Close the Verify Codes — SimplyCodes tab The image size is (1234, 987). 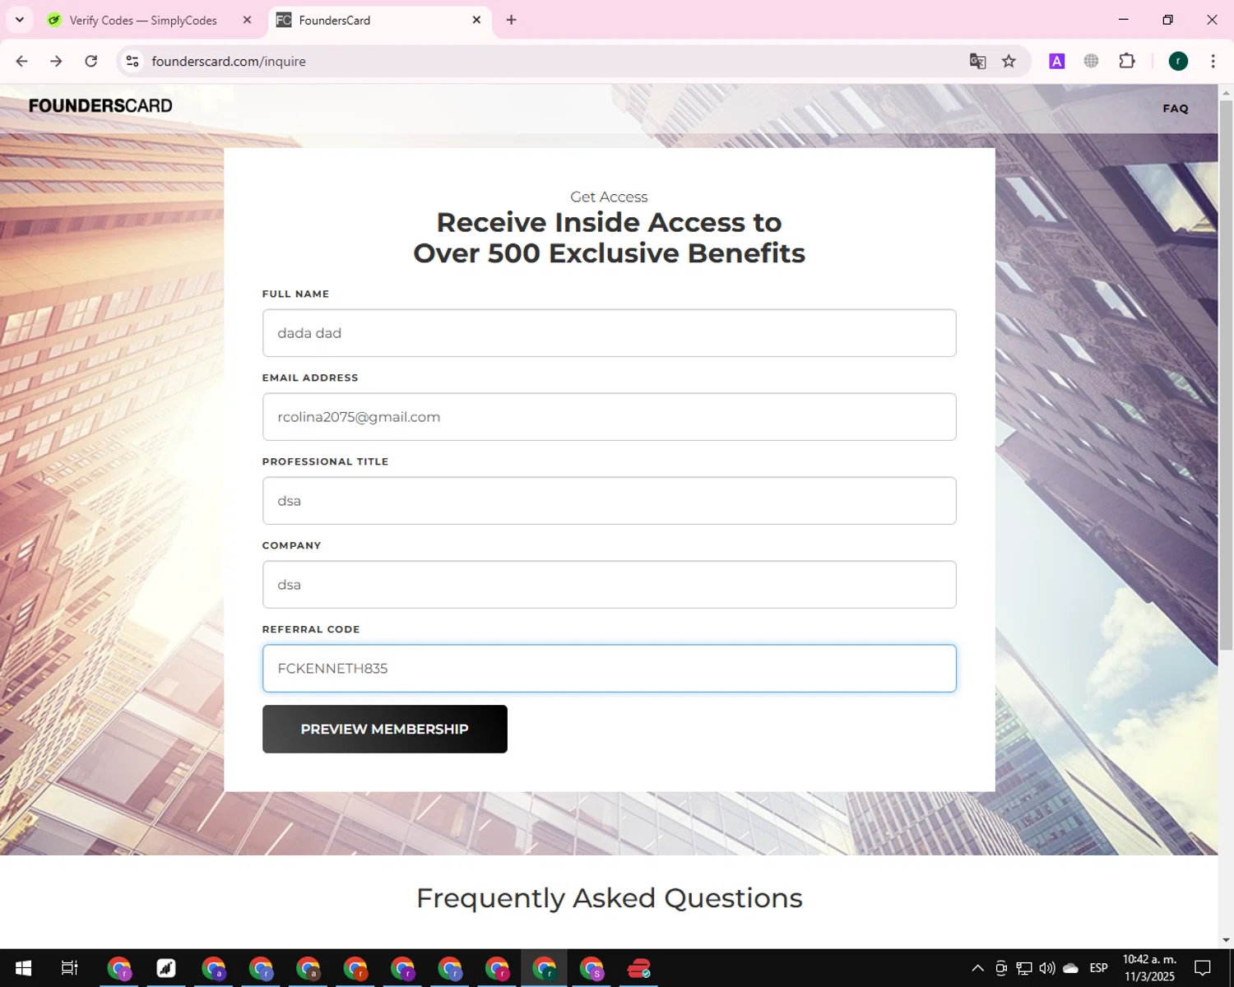click(x=247, y=21)
